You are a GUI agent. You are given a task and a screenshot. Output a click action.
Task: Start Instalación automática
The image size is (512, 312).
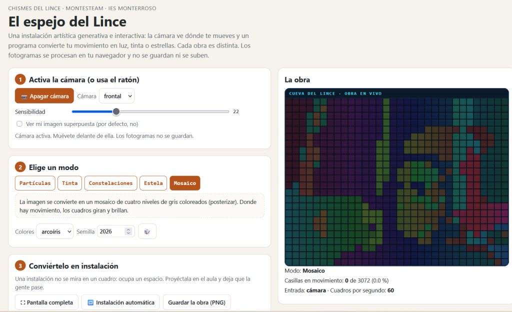pyautogui.click(x=120, y=302)
